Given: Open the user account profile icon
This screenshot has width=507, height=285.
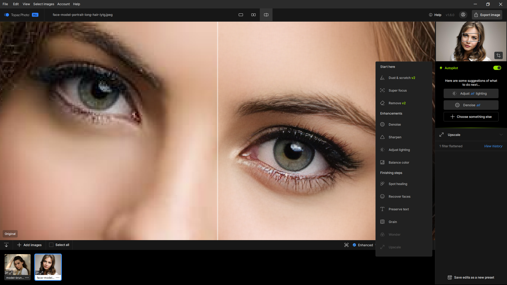Looking at the screenshot, I should coord(463,15).
